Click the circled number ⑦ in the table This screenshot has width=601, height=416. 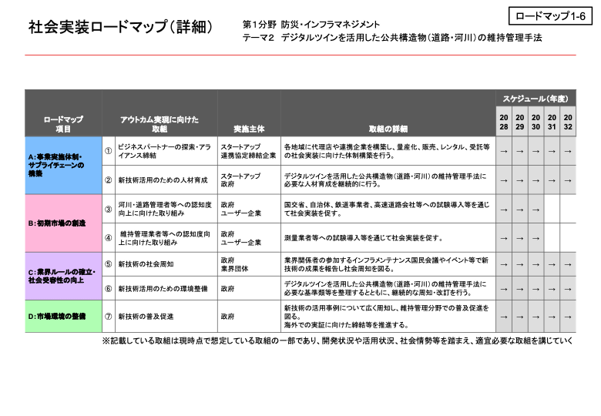coord(109,316)
